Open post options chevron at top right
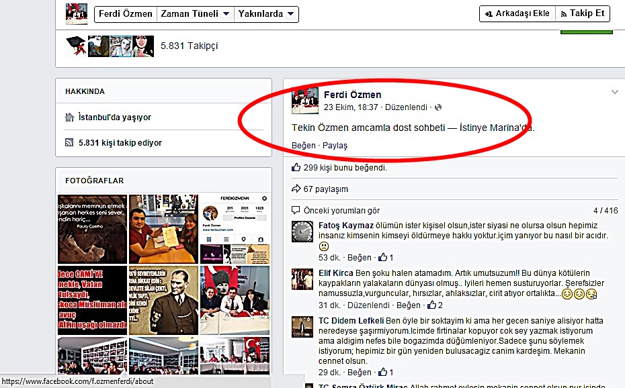The image size is (625, 388). coord(614,92)
